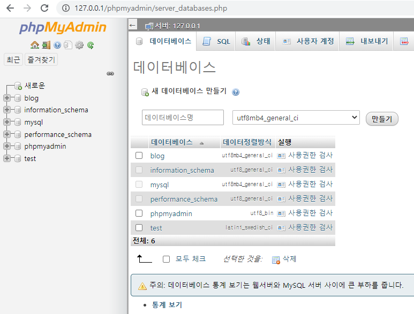The width and height of the screenshot is (414, 314).
Task: Check the test database checkbox
Action: click(139, 227)
